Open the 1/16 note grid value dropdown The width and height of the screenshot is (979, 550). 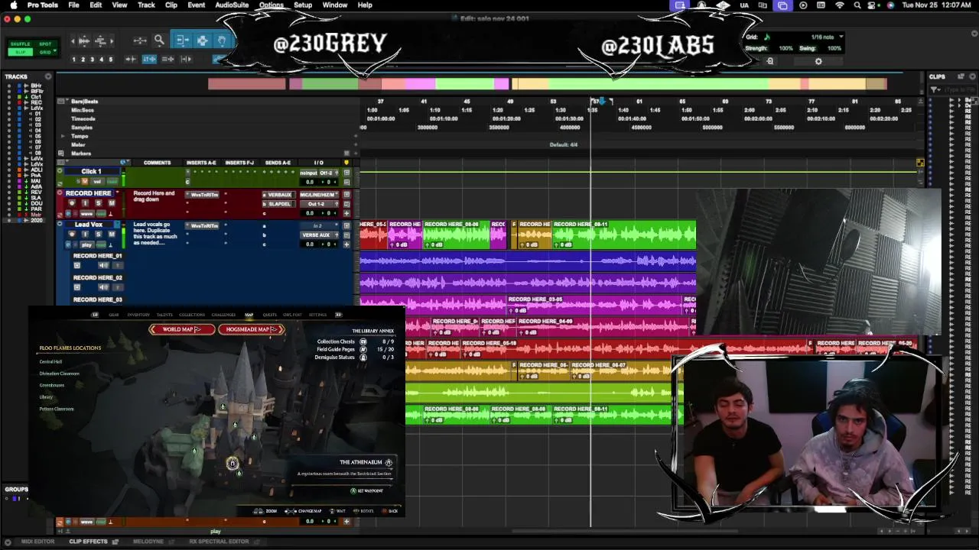pyautogui.click(x=841, y=37)
